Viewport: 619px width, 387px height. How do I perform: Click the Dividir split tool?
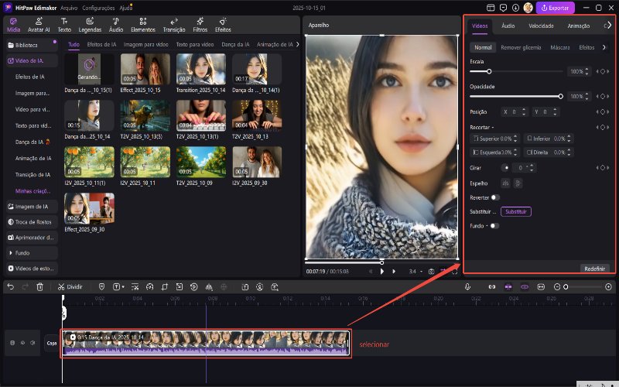point(70,286)
